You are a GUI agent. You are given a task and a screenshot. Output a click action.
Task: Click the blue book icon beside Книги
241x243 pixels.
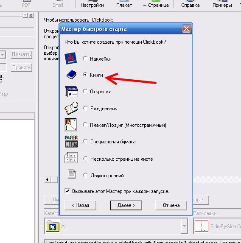(71, 75)
